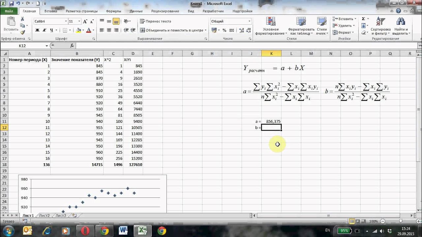Switch to Normal view in status bar

click(352, 221)
